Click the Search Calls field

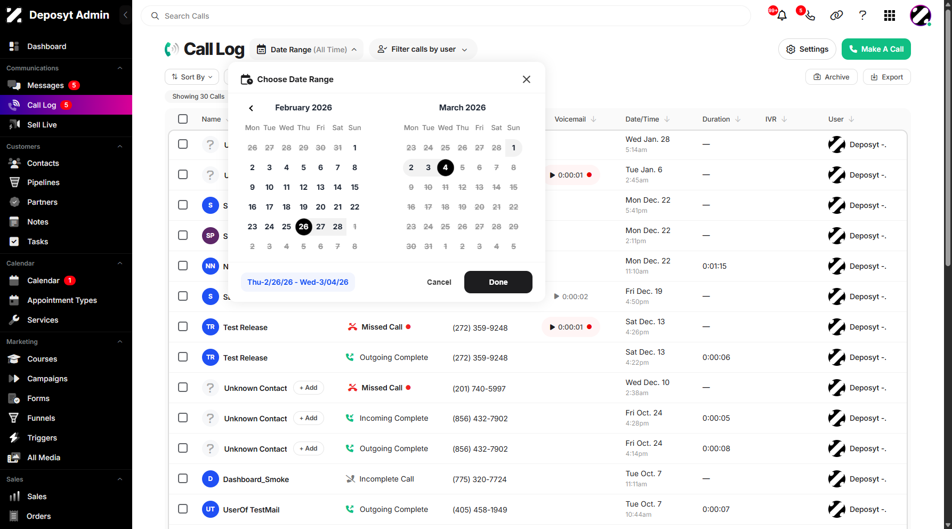[446, 16]
